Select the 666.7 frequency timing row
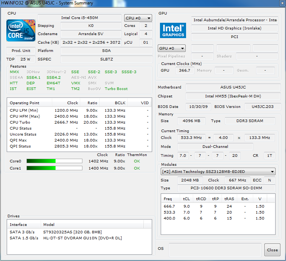Screen dimensions: 286x261 [218, 206]
